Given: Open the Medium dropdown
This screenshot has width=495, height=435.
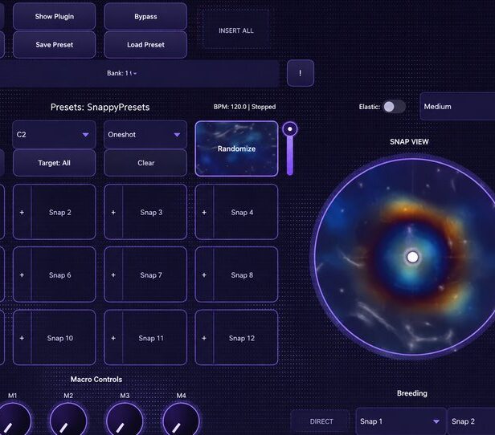Looking at the screenshot, I should 457,107.
